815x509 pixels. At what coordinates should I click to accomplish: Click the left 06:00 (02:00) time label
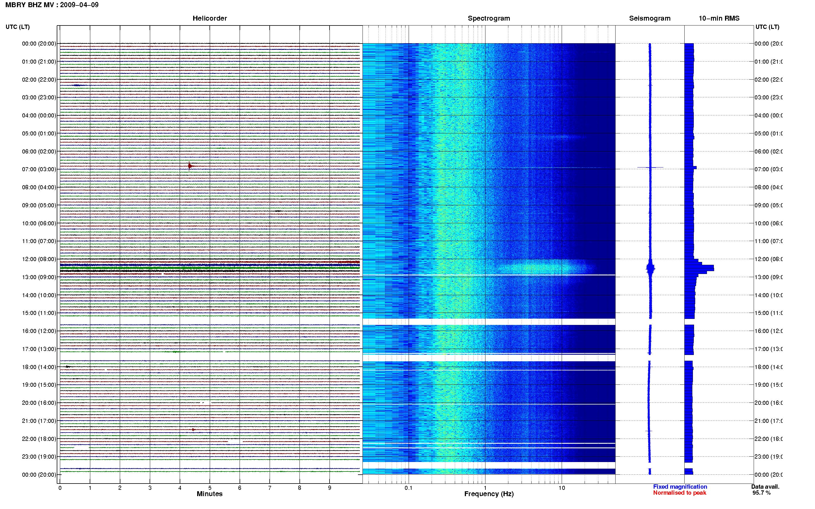click(x=39, y=151)
